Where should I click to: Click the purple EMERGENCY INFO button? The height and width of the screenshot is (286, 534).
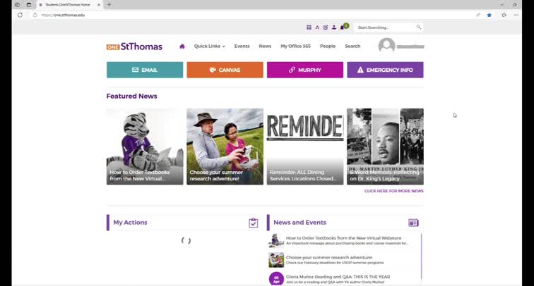385,70
